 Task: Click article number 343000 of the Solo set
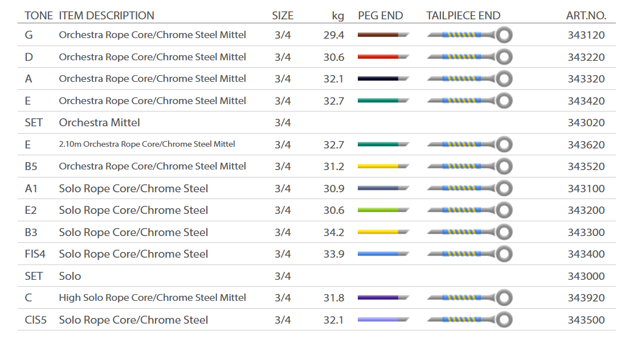tap(586, 276)
